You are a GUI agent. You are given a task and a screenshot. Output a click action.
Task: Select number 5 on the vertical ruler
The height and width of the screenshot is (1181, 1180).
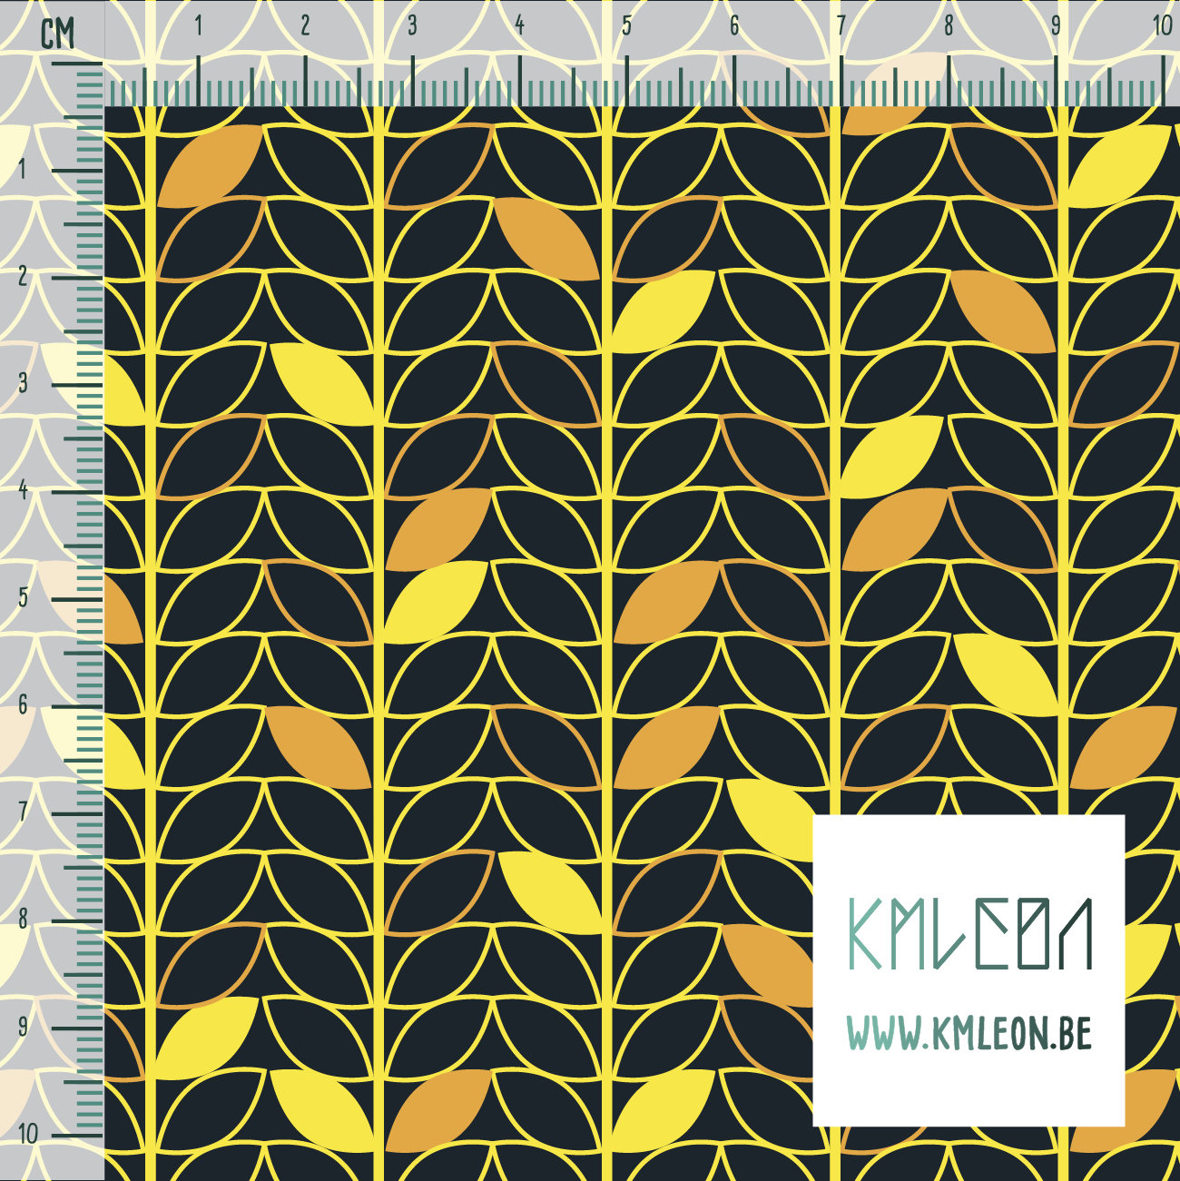click(x=22, y=597)
